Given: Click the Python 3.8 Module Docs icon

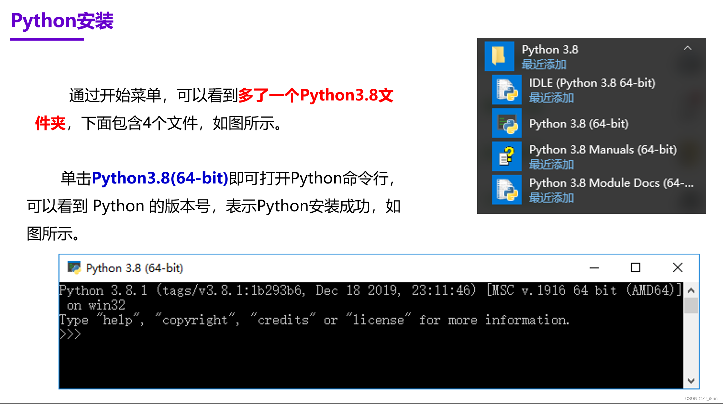Looking at the screenshot, I should 507,190.
